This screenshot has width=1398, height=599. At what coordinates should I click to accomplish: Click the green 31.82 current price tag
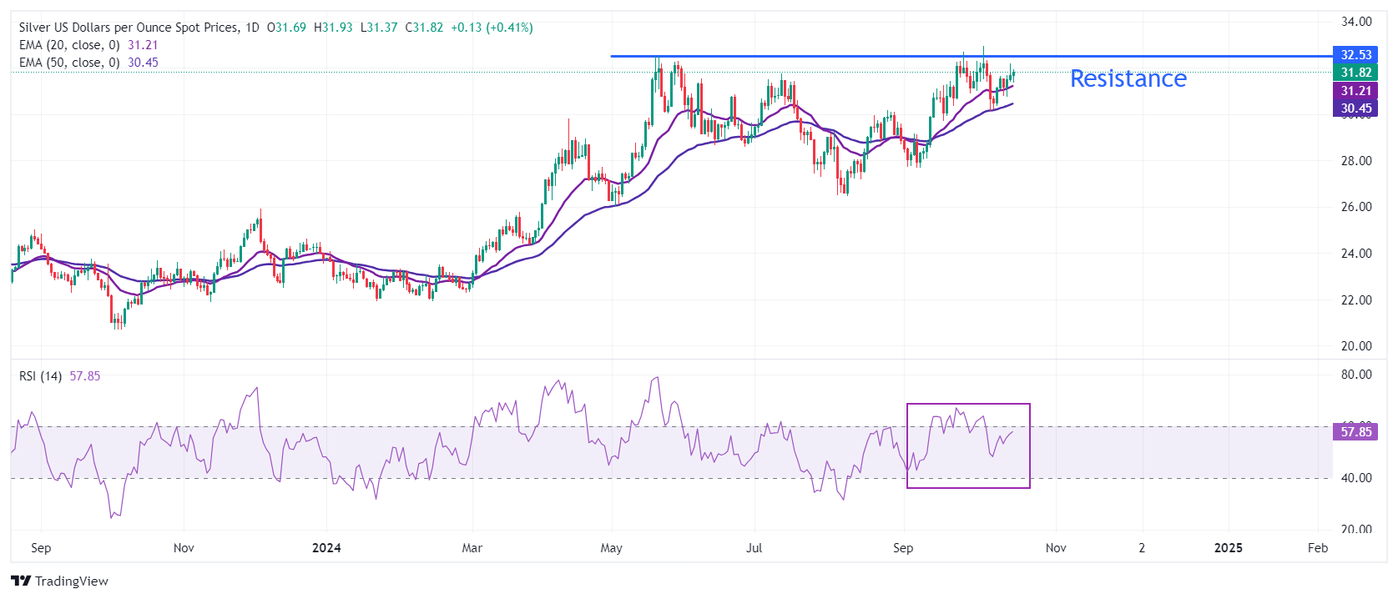[1355, 73]
